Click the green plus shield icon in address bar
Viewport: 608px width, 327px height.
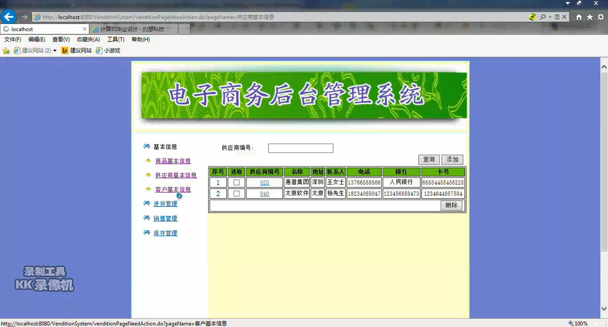(532, 17)
